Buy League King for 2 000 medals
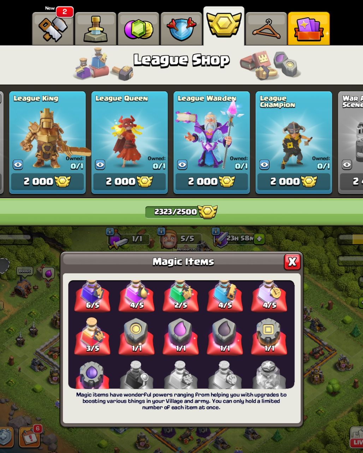 click(47, 182)
